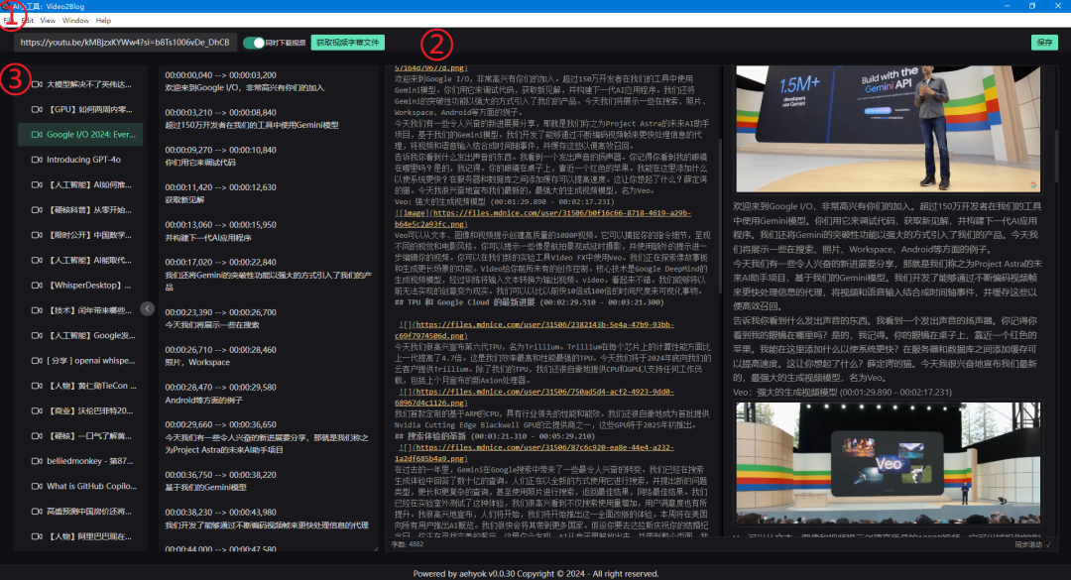Screen dimensions: 1071x580
Task: Uncheck the 同步滚动 checkbox at bottom right
Action: pyautogui.click(x=1046, y=544)
